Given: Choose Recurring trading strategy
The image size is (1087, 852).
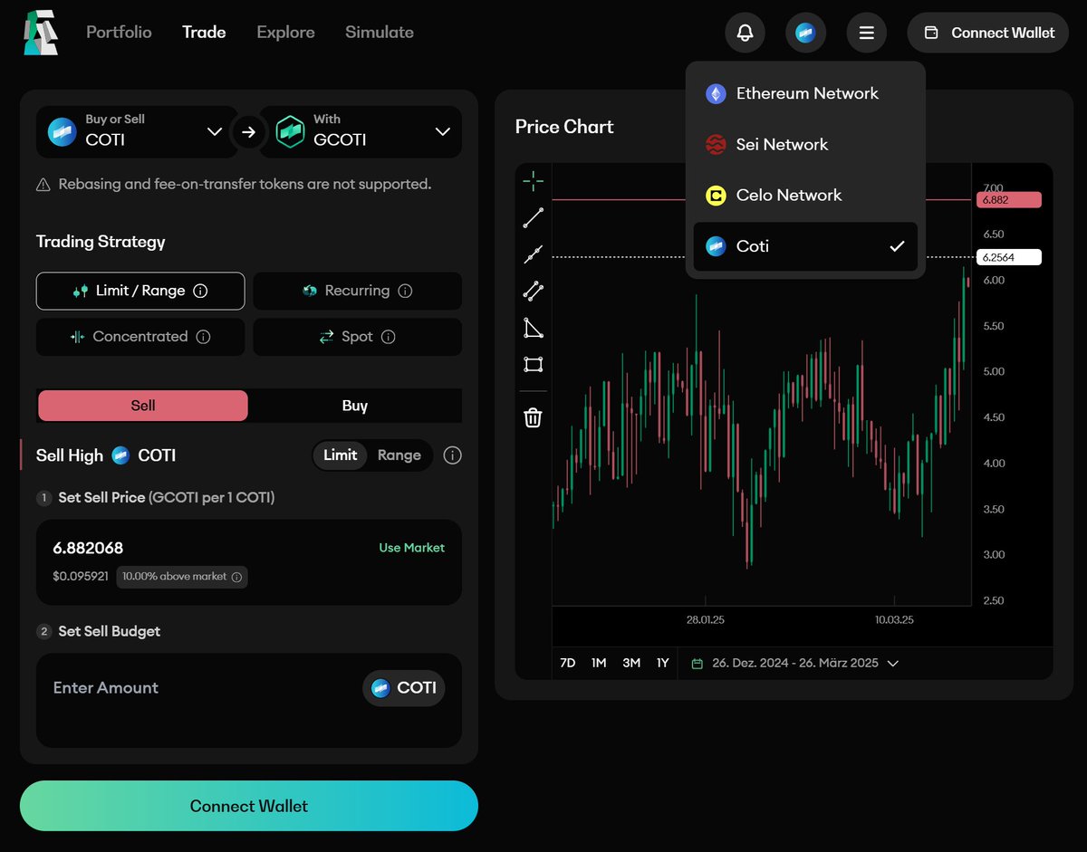Looking at the screenshot, I should coord(357,291).
